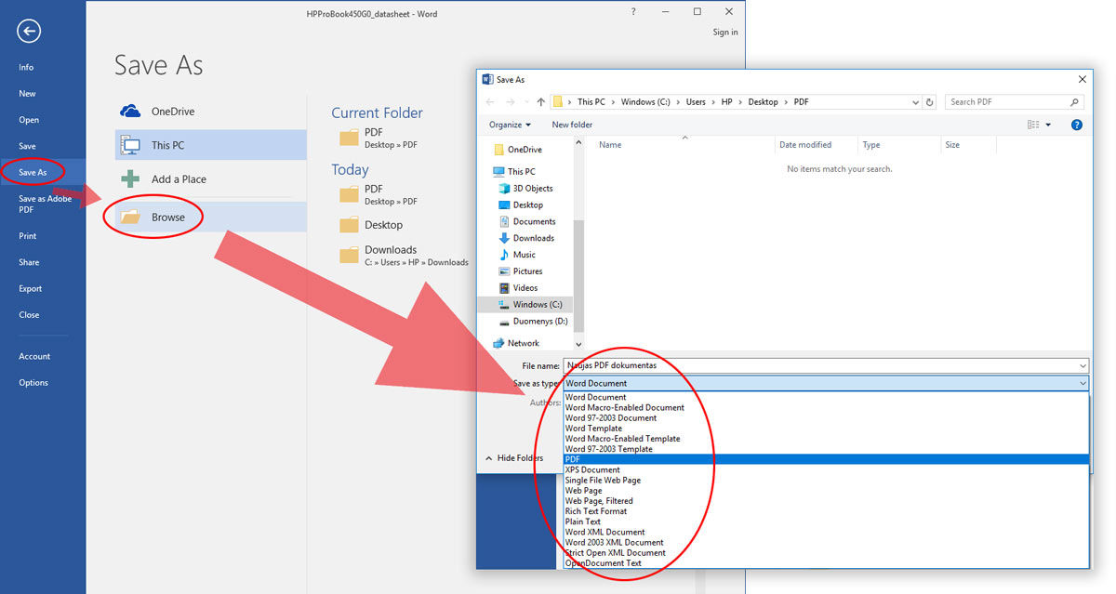Select Windows (C:) drive in navigation pane

(526, 305)
